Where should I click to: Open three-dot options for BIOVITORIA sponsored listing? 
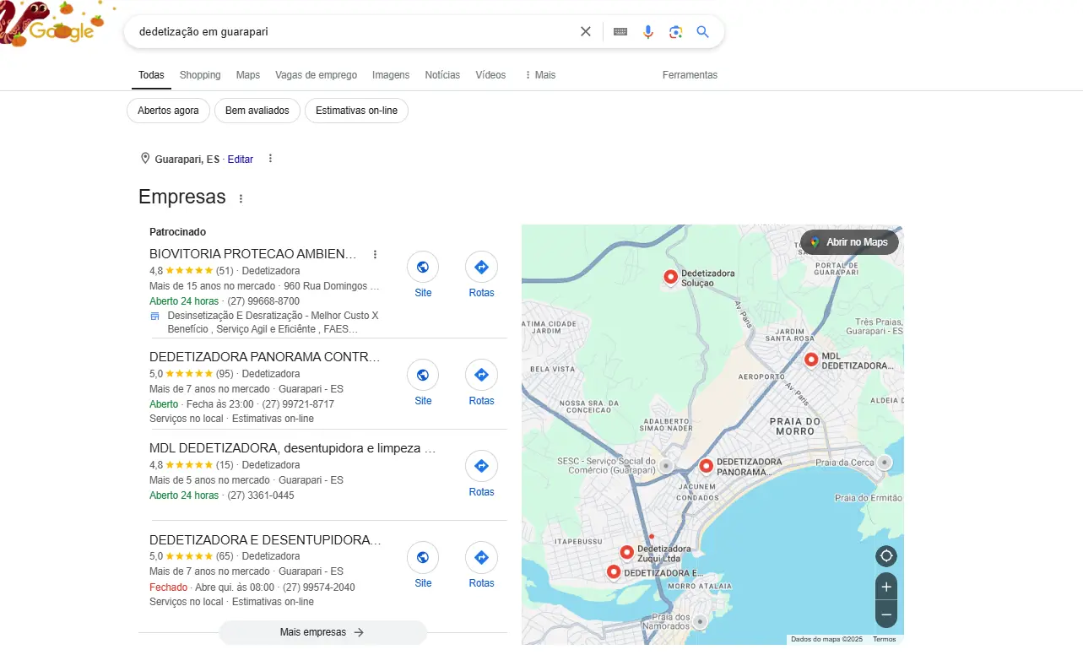click(375, 254)
